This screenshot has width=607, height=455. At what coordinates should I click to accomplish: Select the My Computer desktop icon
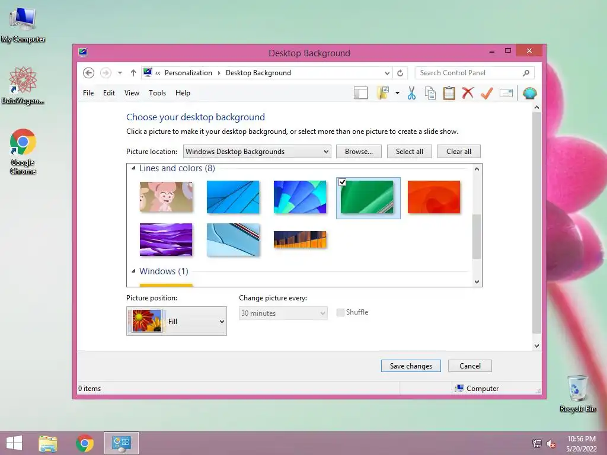click(23, 25)
